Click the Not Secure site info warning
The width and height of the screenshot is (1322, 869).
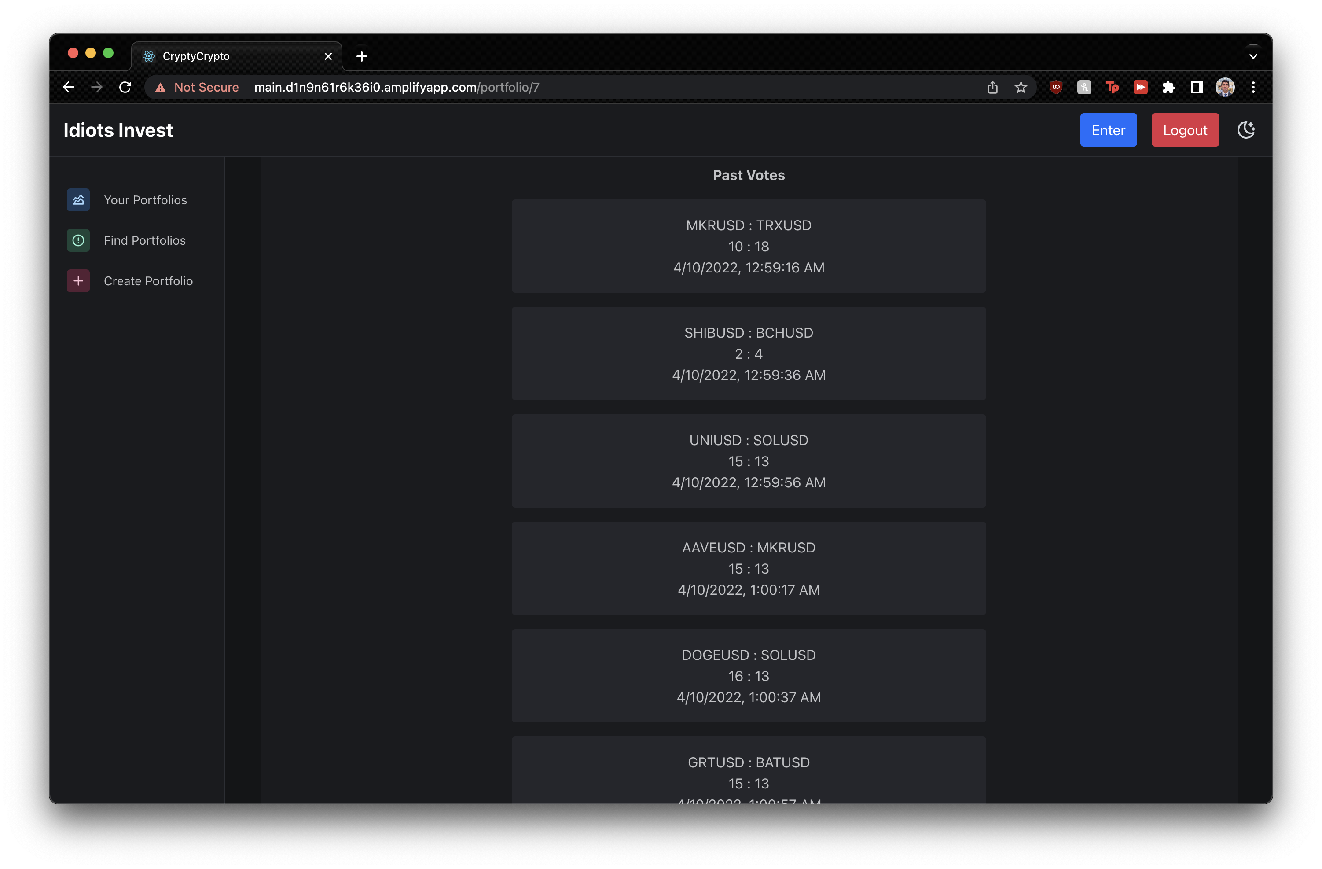click(197, 87)
